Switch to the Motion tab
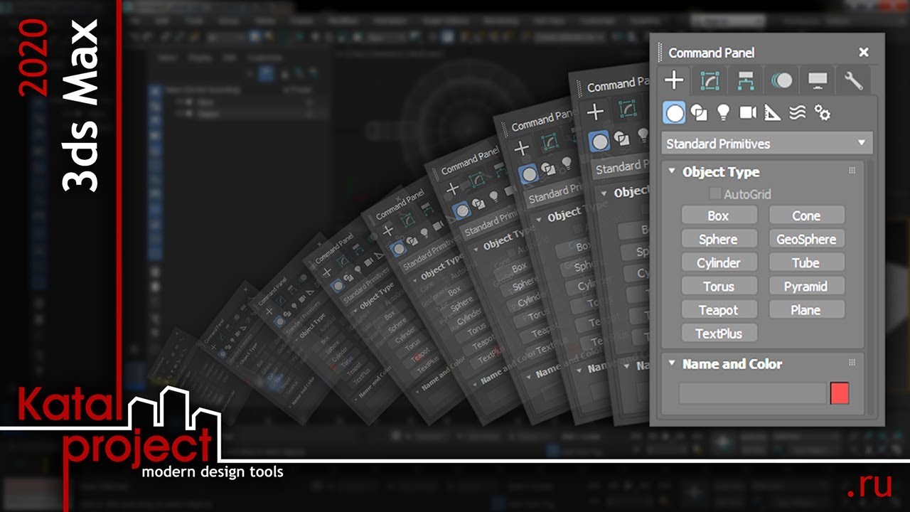This screenshot has width=910, height=512. (781, 81)
